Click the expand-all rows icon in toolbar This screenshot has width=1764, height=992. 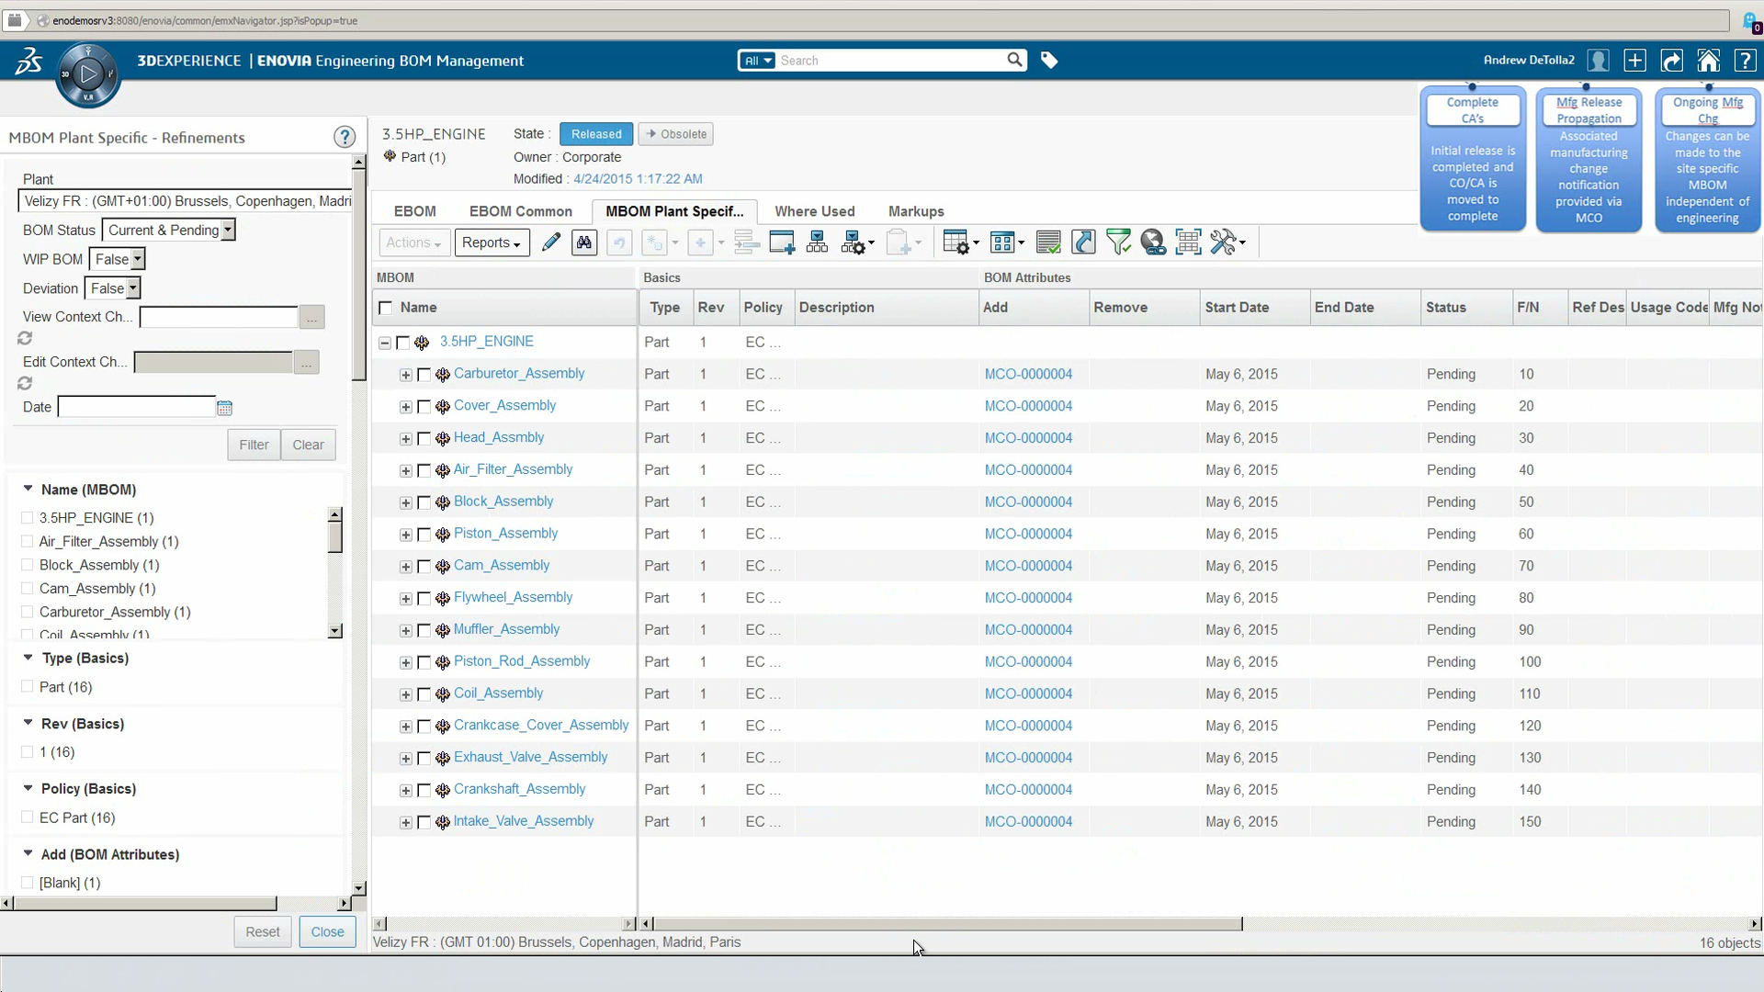point(747,242)
